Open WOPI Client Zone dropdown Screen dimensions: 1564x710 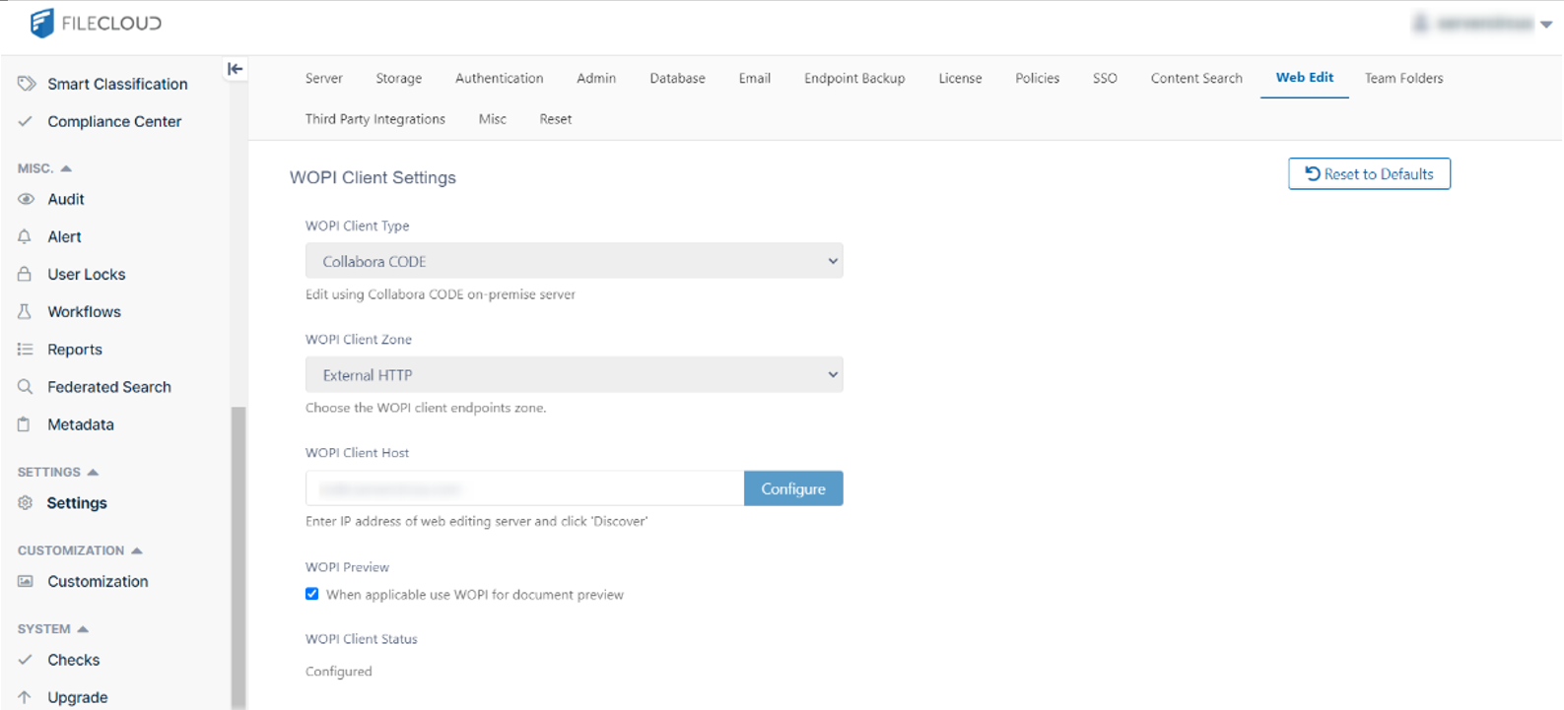(x=574, y=374)
